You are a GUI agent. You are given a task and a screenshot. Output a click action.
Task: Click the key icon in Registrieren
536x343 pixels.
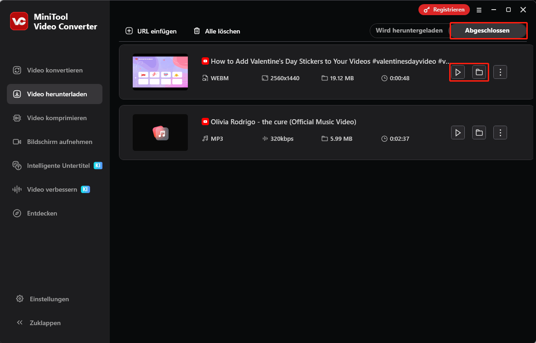pos(427,10)
